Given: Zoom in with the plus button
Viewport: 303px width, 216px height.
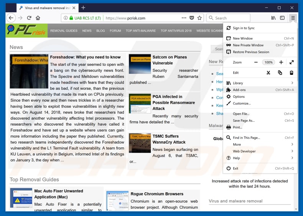Looking at the screenshot, I should point(281,62).
